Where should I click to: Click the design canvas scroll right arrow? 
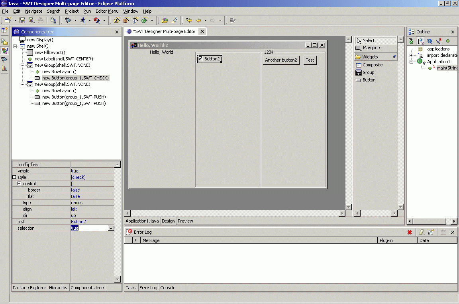[x=342, y=213]
